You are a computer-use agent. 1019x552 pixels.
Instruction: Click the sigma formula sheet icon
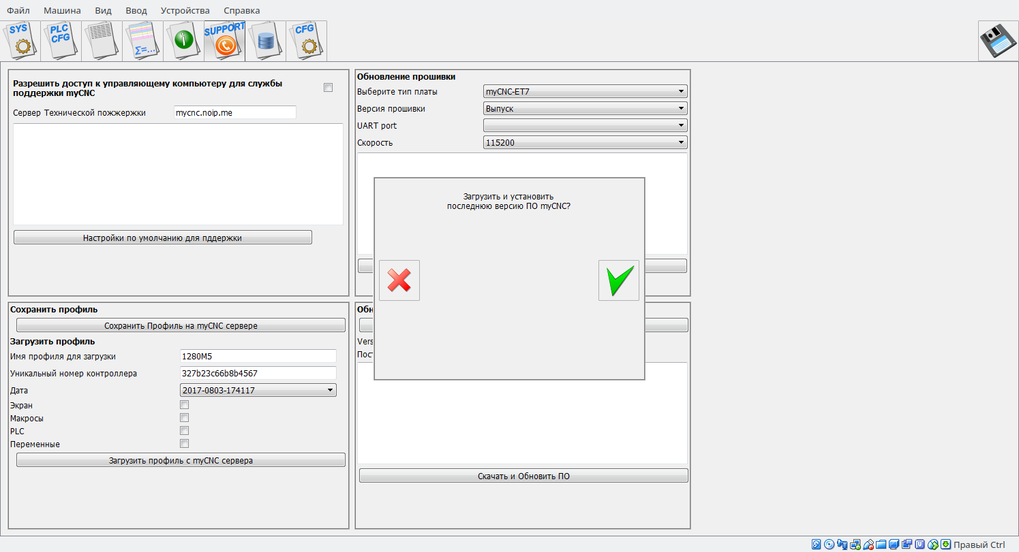coord(142,41)
